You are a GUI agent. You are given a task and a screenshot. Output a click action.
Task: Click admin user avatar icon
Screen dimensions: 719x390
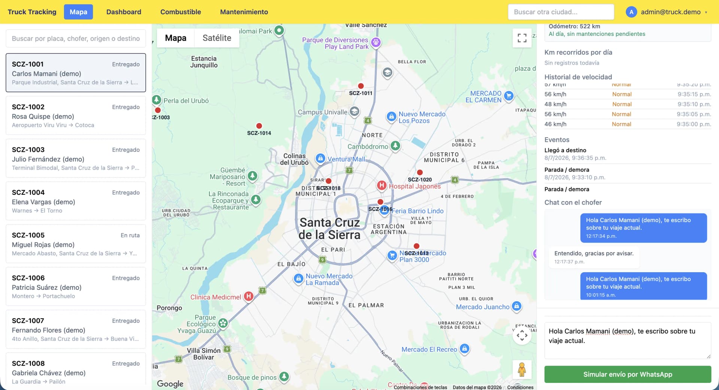tap(631, 12)
